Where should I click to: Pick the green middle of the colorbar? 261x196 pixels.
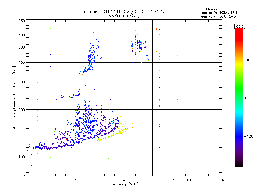pos(239,88)
